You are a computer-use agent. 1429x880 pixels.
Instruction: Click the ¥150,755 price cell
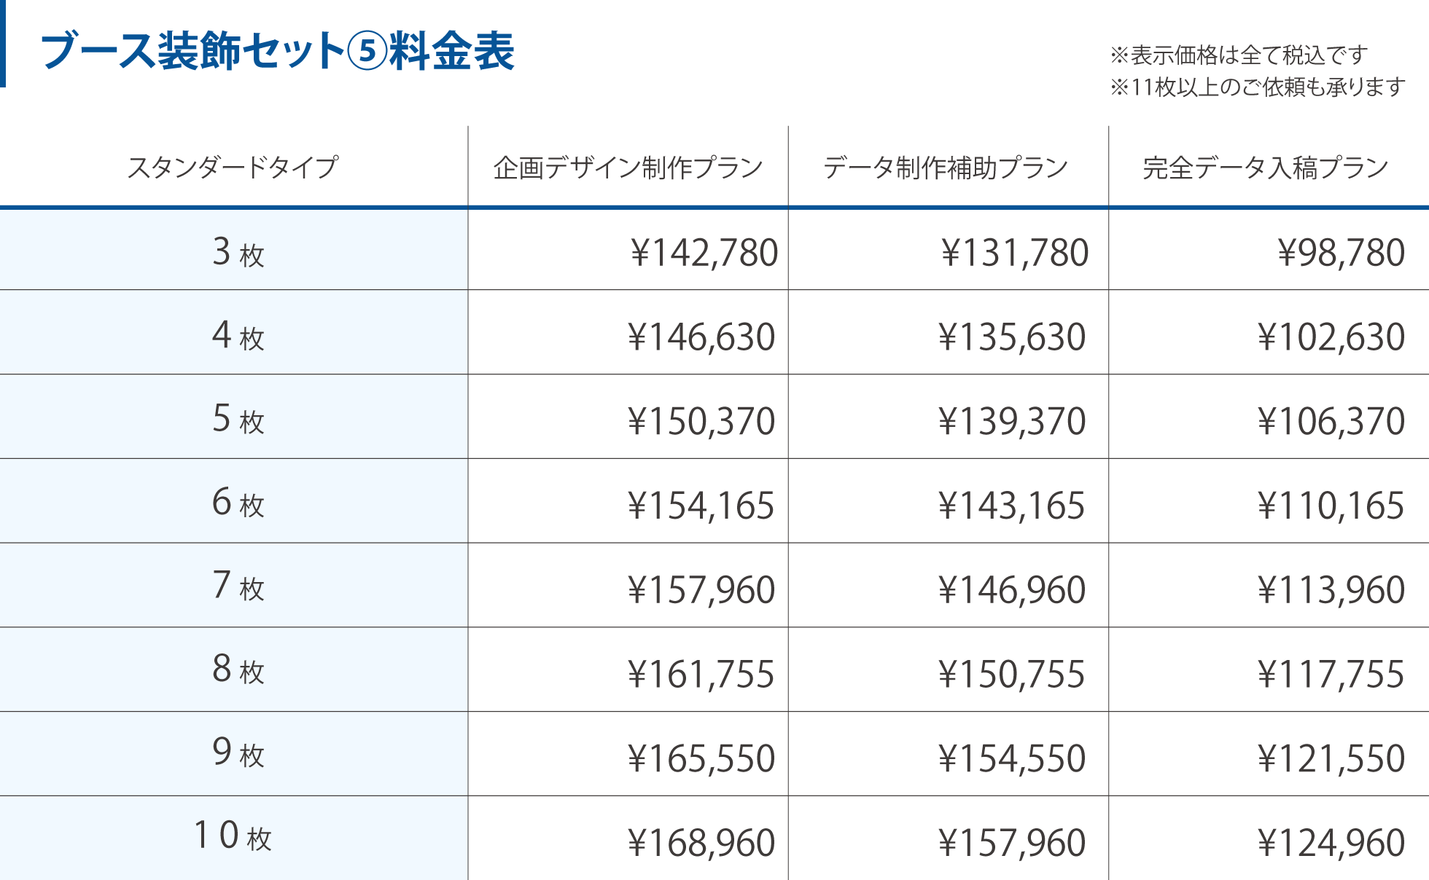(1011, 674)
